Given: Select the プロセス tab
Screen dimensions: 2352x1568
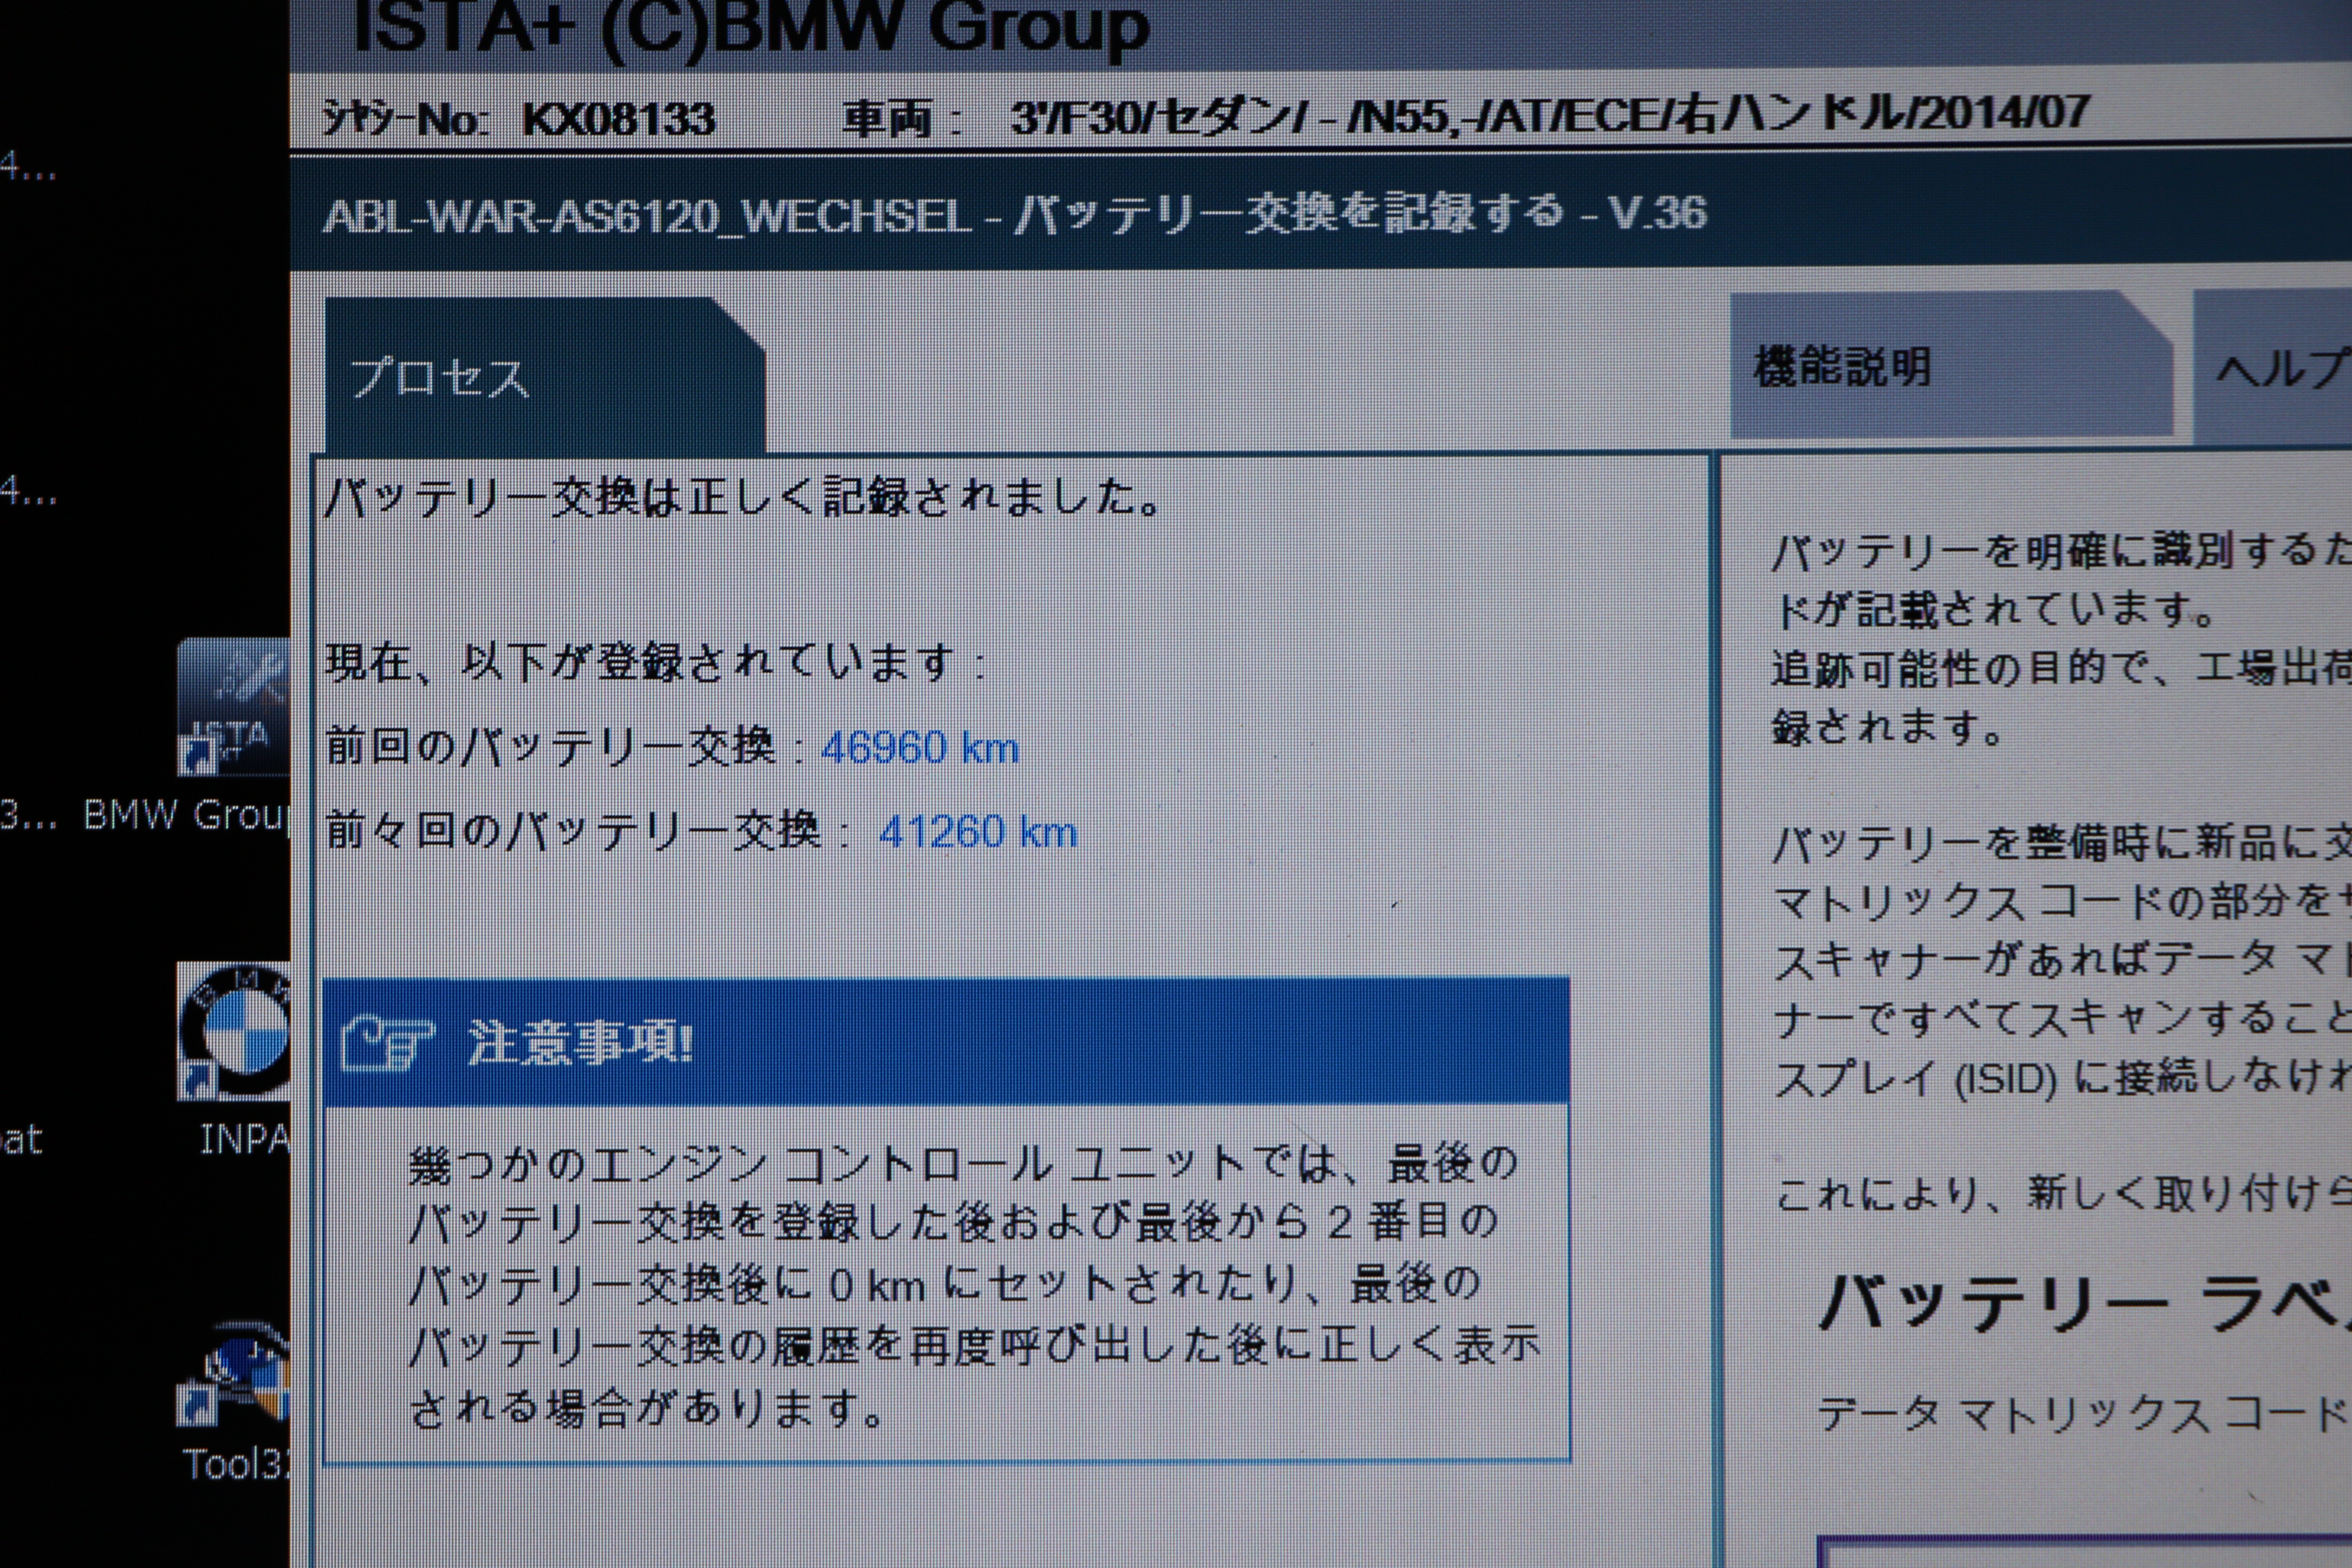Looking at the screenshot, I should [545, 376].
